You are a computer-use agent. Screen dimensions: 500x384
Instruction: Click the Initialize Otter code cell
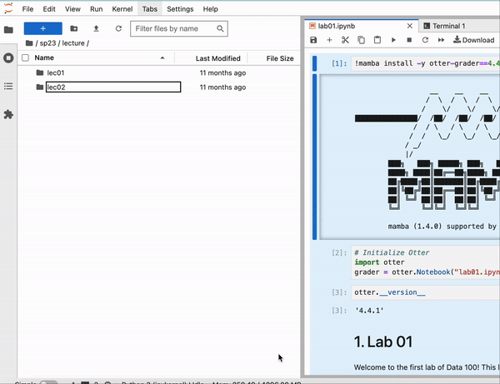point(425,262)
